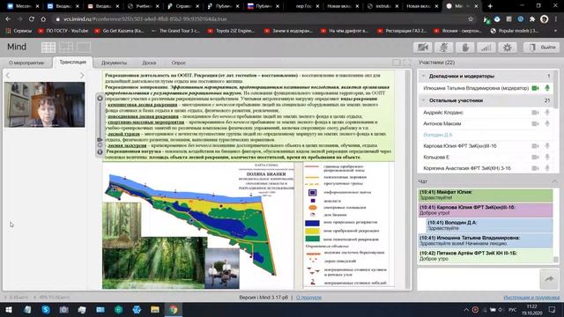
Task: Switch to Справочник browser tab
Action: (183, 6)
